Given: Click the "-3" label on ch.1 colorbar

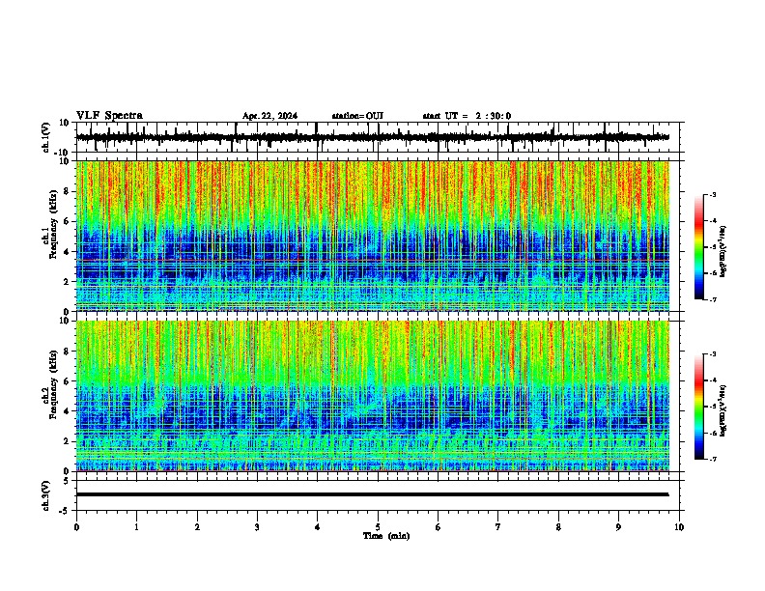Looking at the screenshot, I should 712,194.
